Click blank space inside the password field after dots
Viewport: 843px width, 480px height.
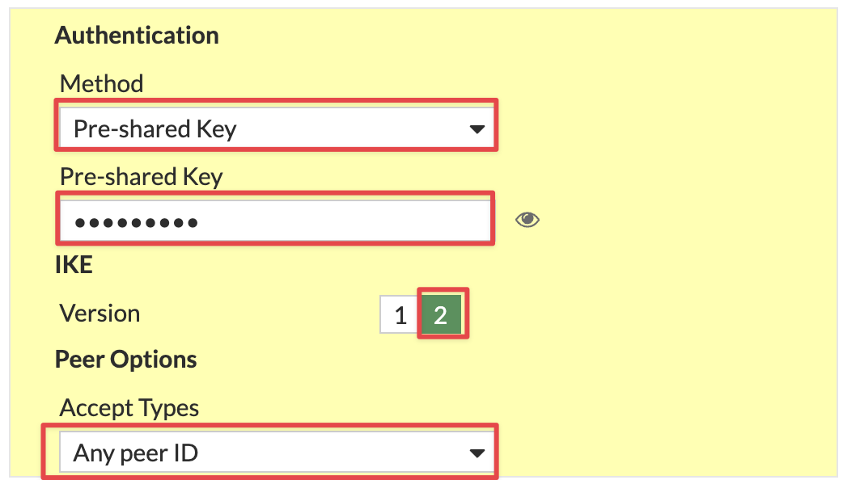click(344, 221)
